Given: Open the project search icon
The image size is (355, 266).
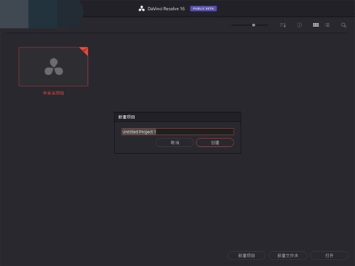Looking at the screenshot, I should (344, 25).
